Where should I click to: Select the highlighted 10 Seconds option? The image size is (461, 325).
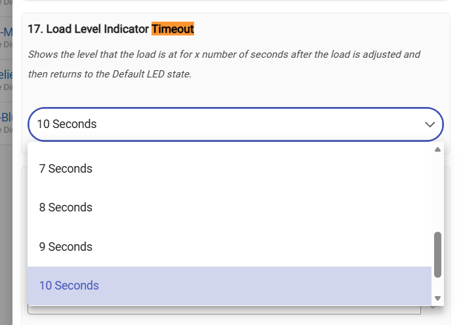pos(69,286)
